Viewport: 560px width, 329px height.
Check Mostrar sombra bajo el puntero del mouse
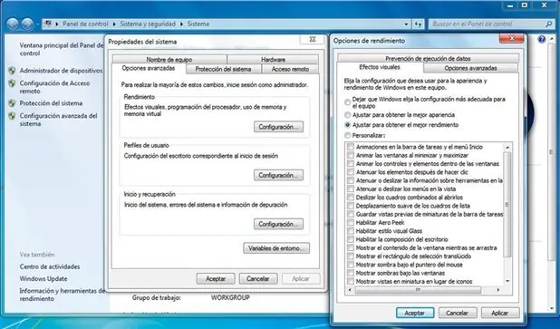[x=351, y=265]
